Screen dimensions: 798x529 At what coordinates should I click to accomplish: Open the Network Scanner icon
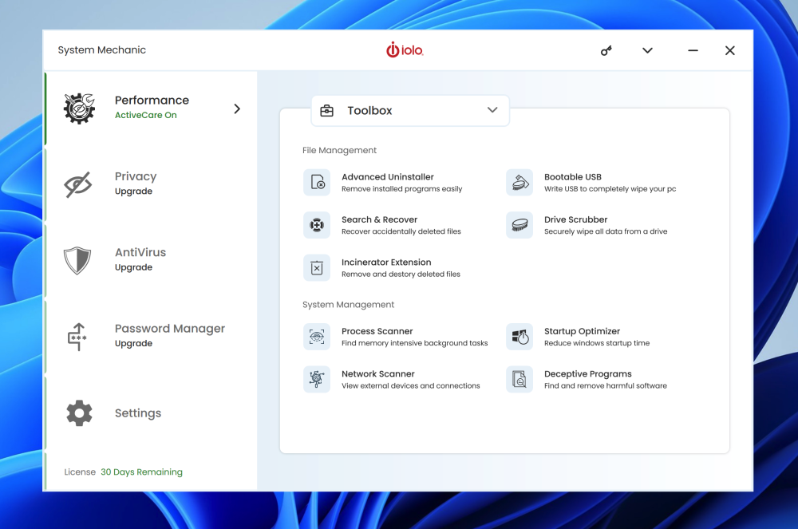[317, 379]
